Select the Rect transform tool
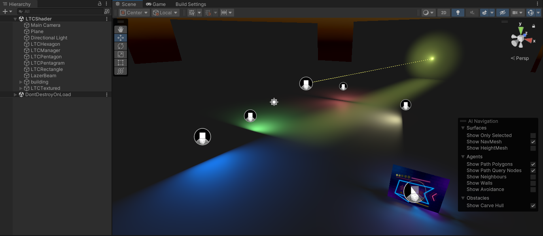543x236 pixels. tap(121, 63)
